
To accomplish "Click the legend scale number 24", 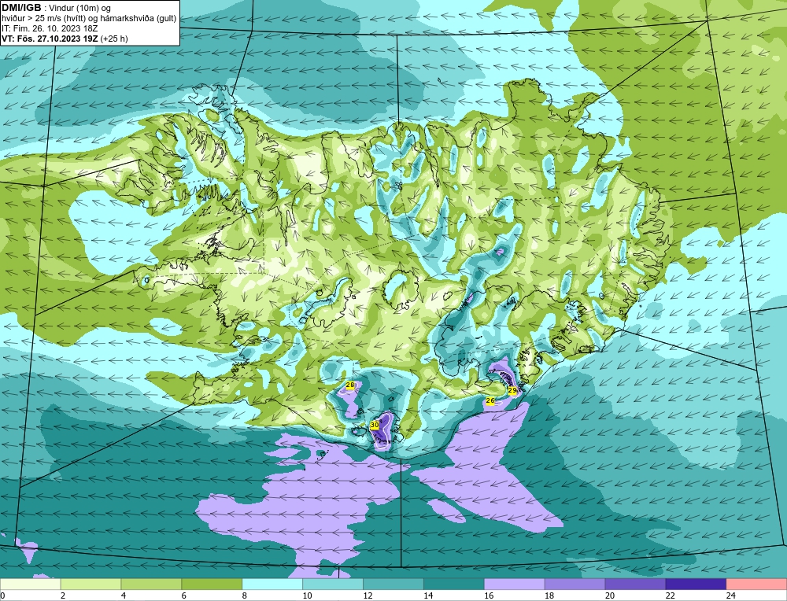I will pyautogui.click(x=731, y=595).
